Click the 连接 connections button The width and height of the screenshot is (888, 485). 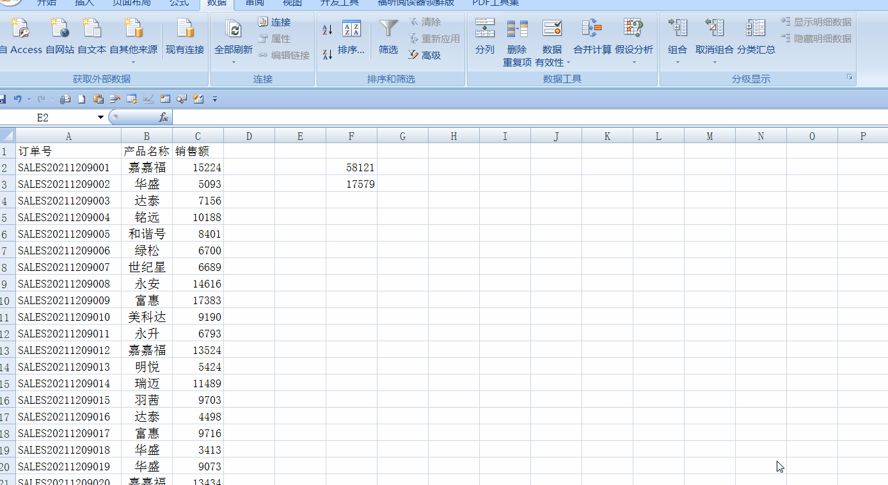274,22
